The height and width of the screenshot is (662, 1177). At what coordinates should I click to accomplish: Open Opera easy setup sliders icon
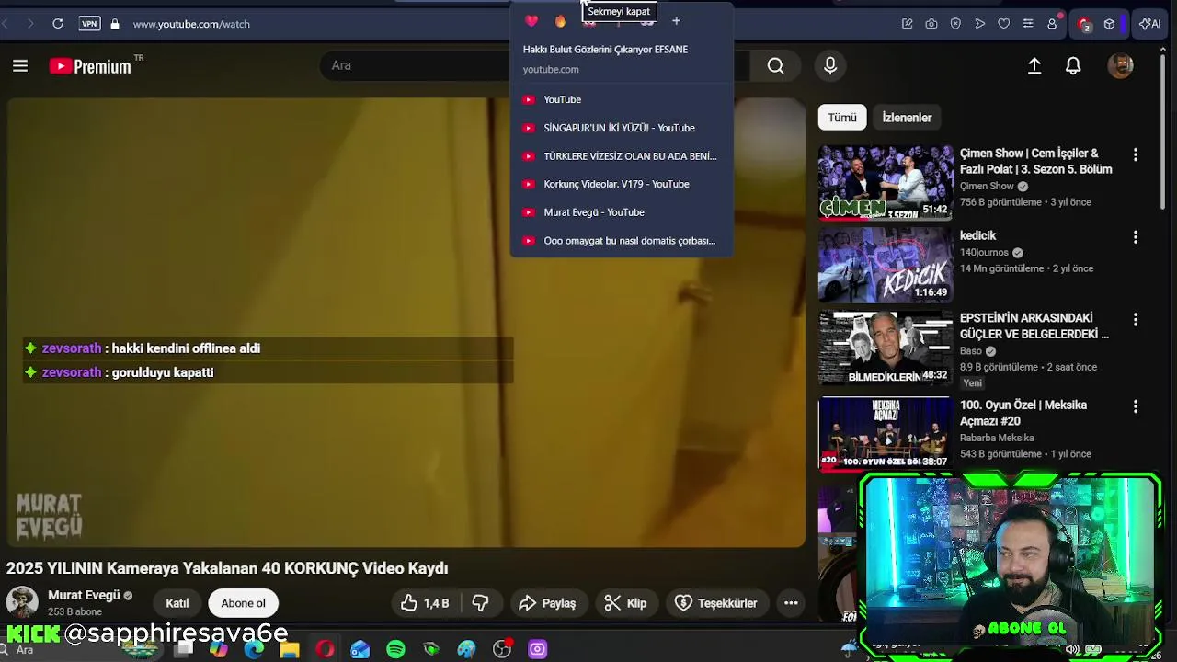1028,24
